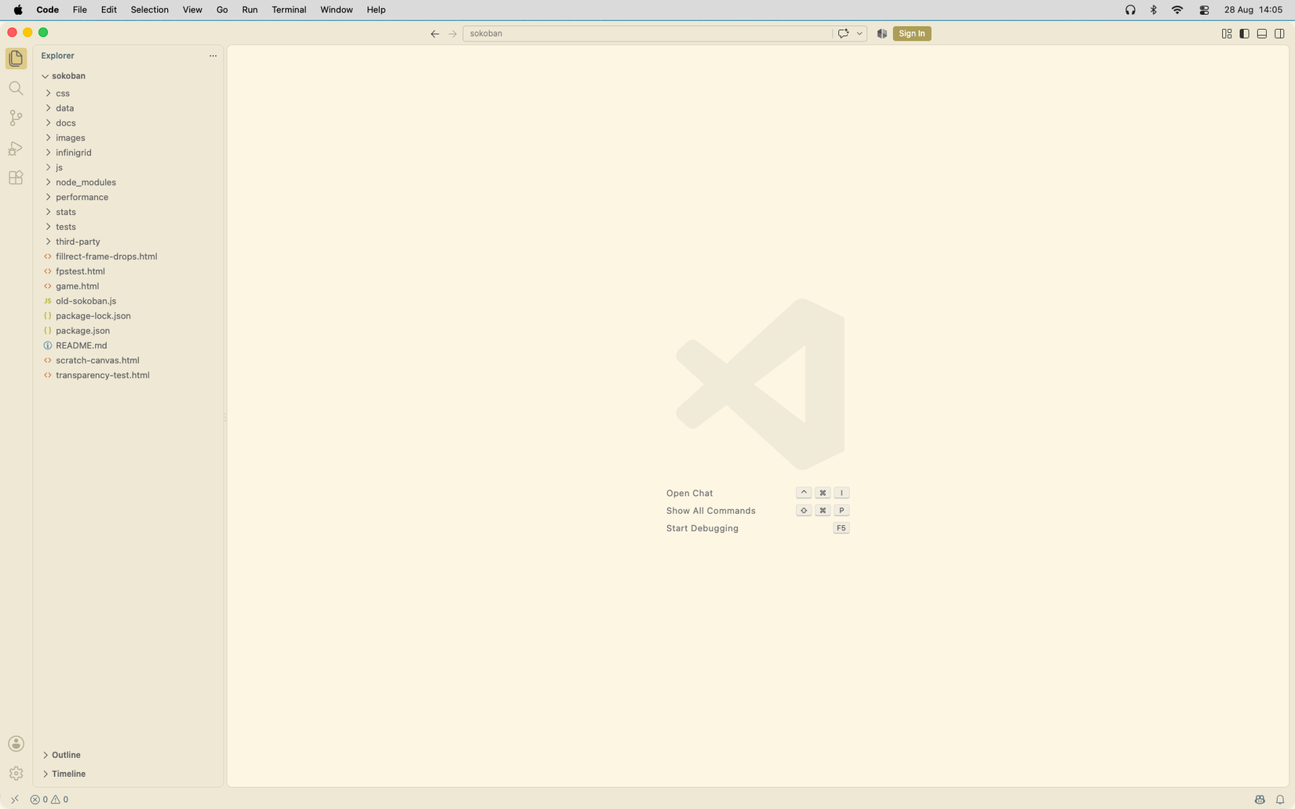The width and height of the screenshot is (1295, 809).
Task: Expand the performance folder
Action: (x=128, y=198)
